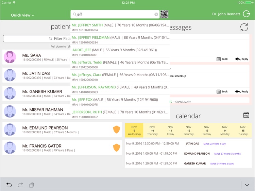This screenshot has height=191, width=255.
Task: Select JEFFERSON, RUTH search result
Action: coord(120,113)
